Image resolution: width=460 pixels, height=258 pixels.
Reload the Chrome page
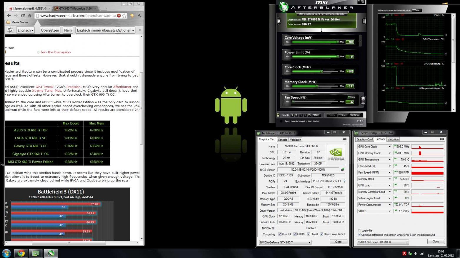pyautogui.click(x=23, y=16)
